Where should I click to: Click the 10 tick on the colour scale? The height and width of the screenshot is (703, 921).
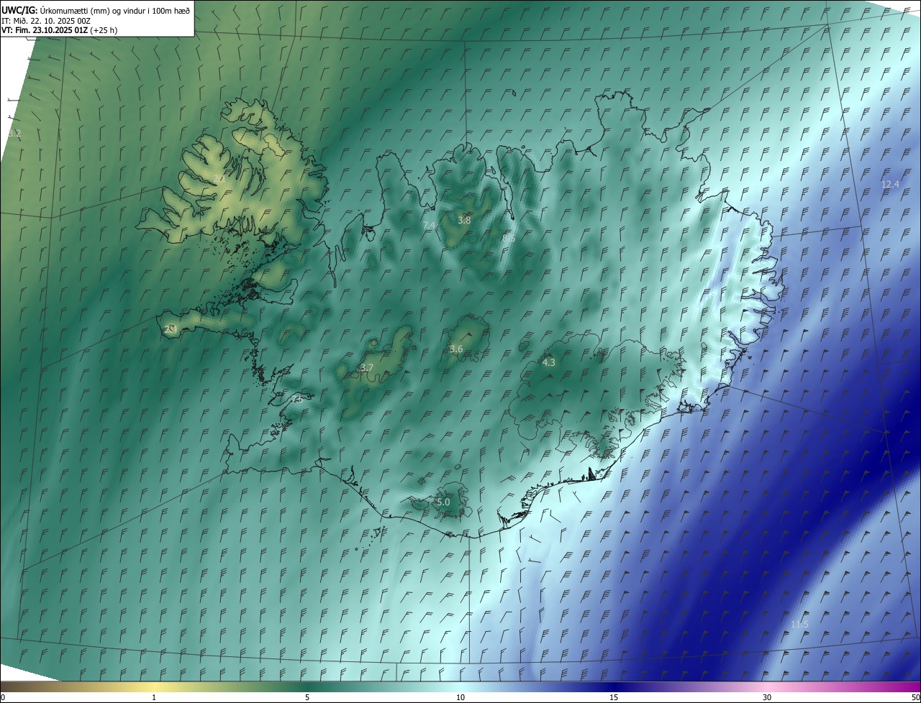460,697
